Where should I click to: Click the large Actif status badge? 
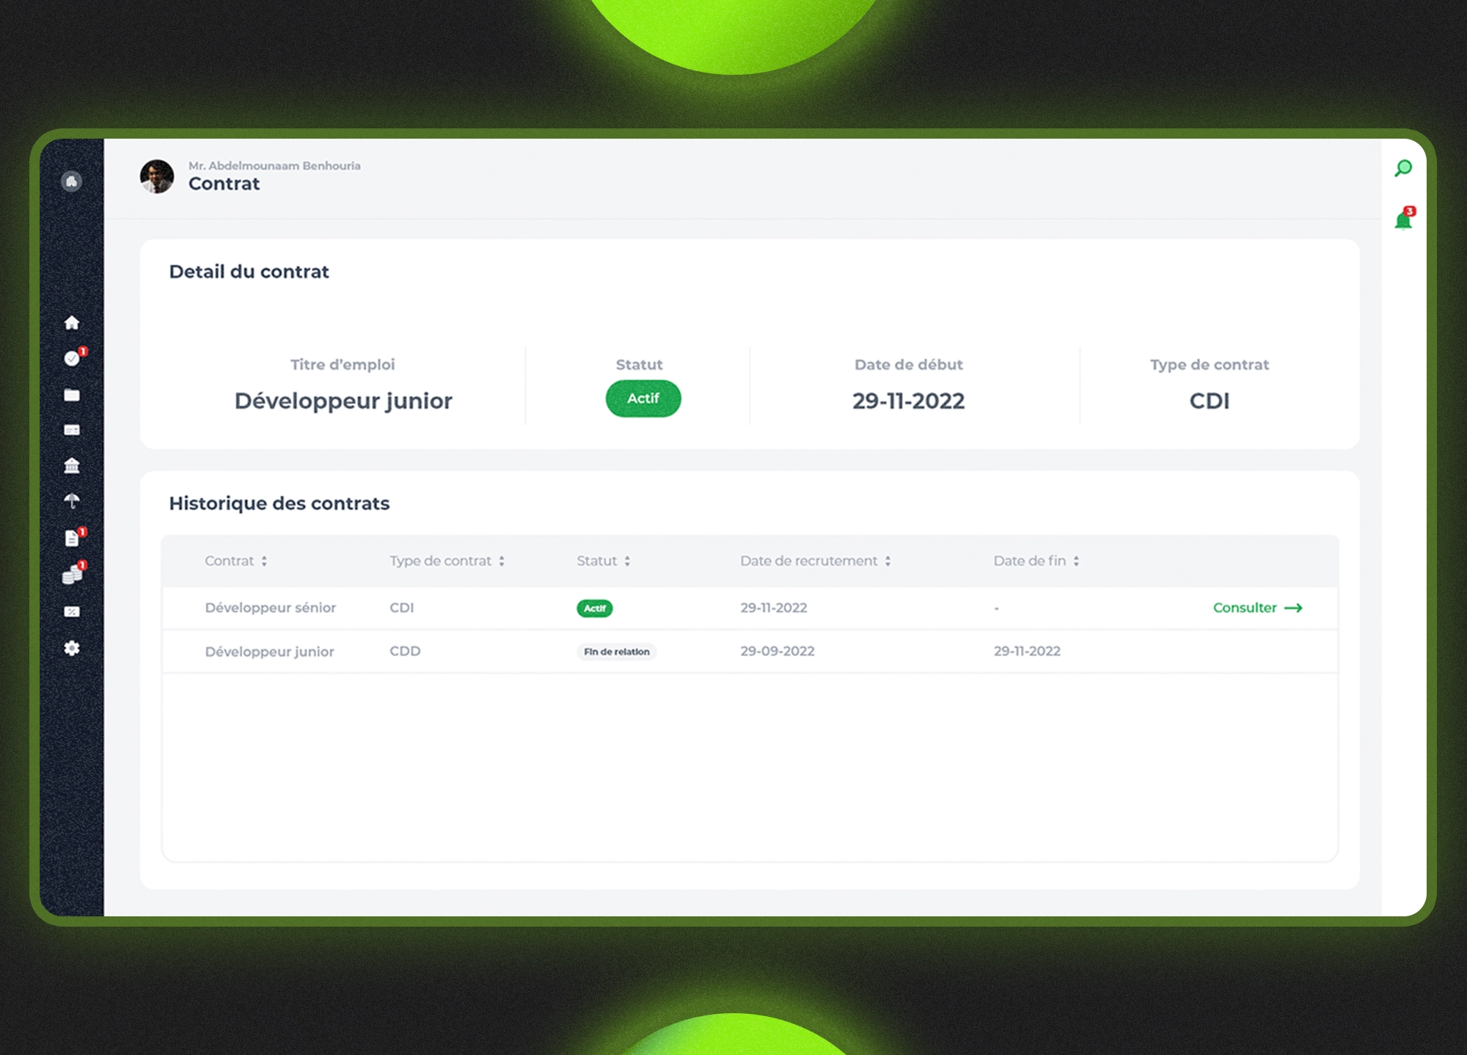[x=643, y=398]
